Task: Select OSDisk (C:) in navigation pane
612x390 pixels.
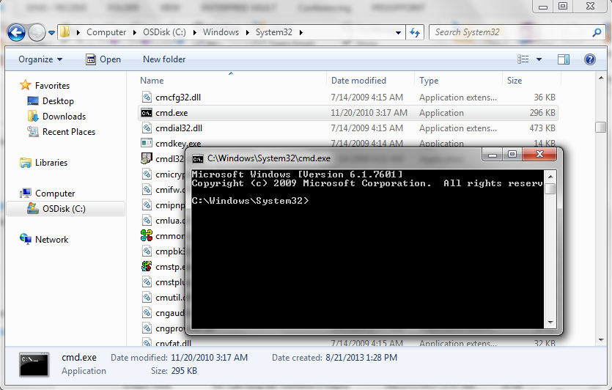Action: [x=62, y=209]
